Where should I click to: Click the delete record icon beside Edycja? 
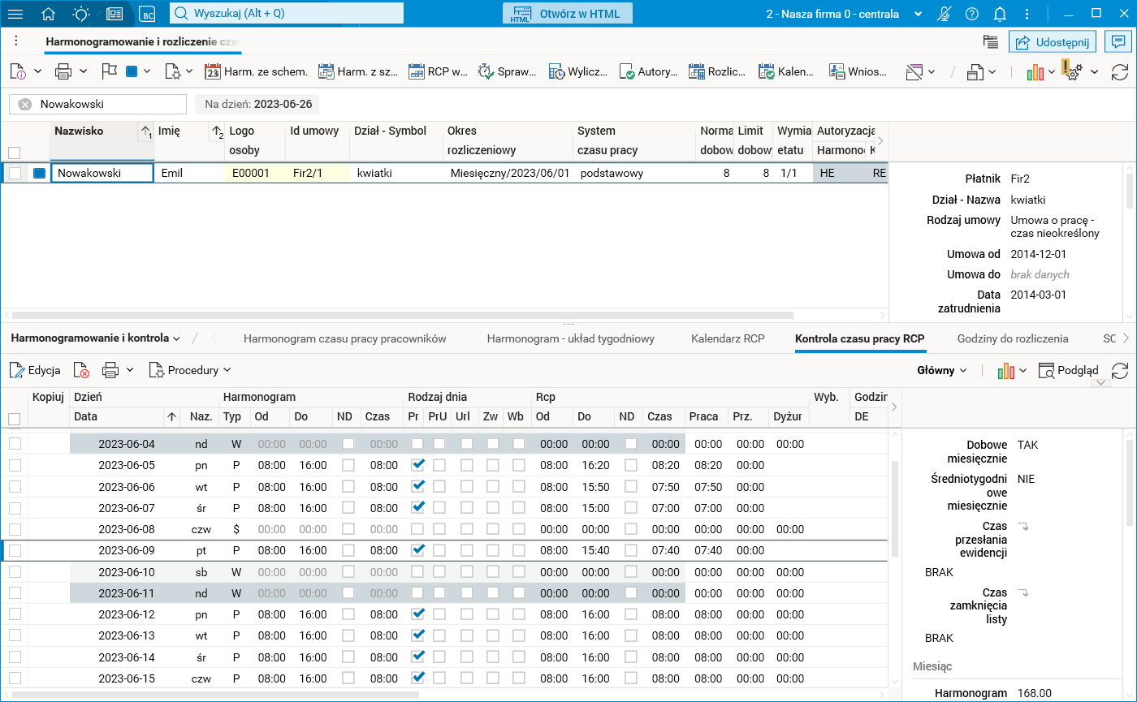[x=81, y=370]
